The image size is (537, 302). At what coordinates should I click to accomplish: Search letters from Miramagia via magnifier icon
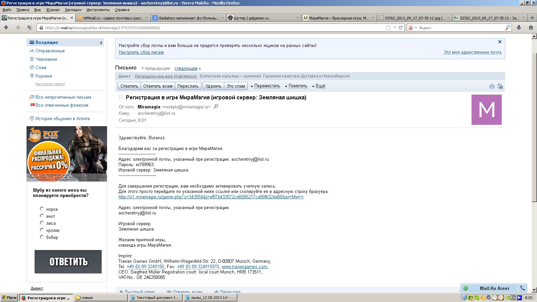216,106
